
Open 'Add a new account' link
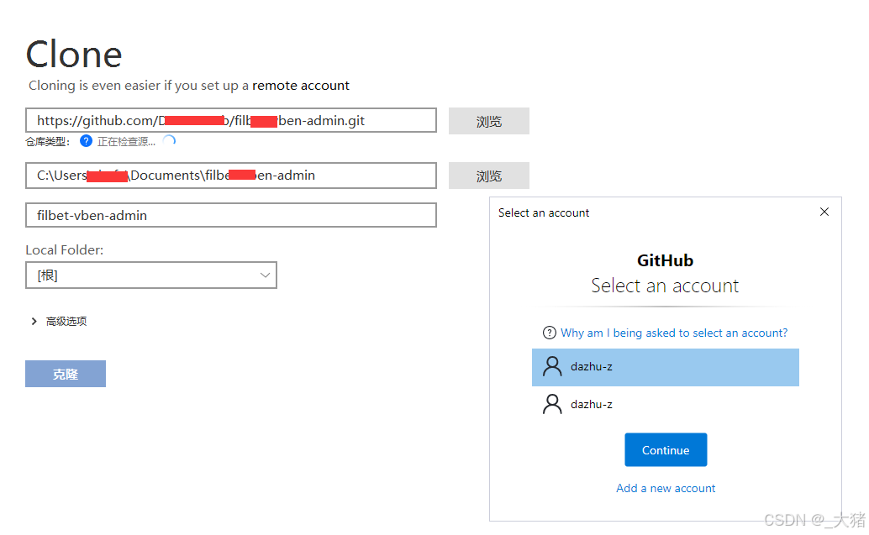point(666,489)
